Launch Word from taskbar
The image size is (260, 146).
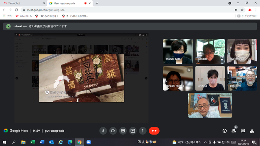[42, 142]
